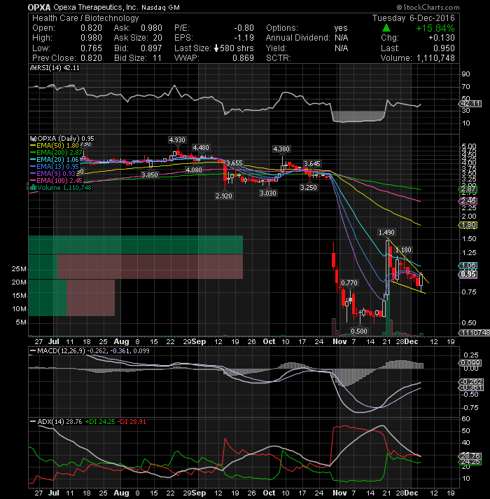Image resolution: width=490 pixels, height=499 pixels.
Task: Click the EMA(100) 2.45 legend entry
Action: [59, 181]
